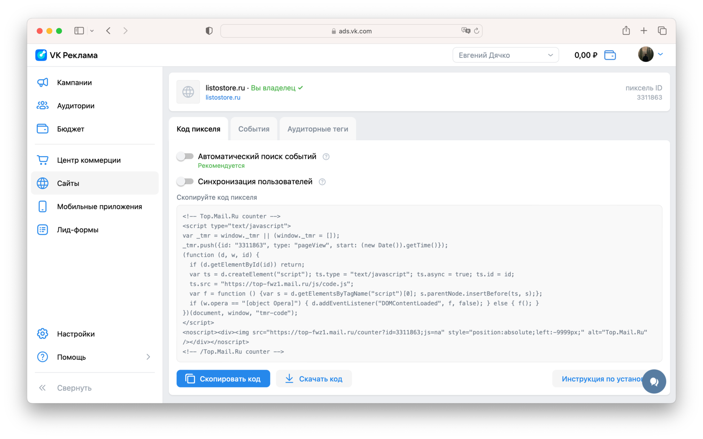Viewport: 703px width, 439px height.
Task: Reload the page in Safari
Action: coord(476,31)
